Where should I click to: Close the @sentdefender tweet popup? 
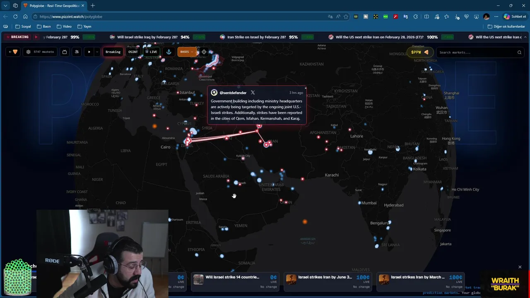(x=306, y=88)
